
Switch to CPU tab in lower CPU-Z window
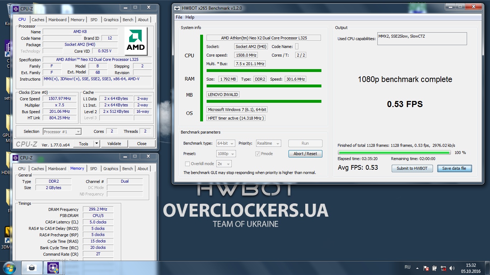pos(22,169)
